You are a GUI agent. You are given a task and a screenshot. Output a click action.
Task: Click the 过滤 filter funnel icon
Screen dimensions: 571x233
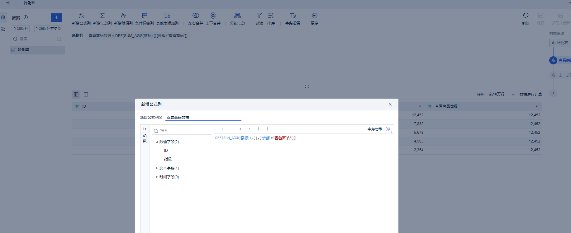259,16
